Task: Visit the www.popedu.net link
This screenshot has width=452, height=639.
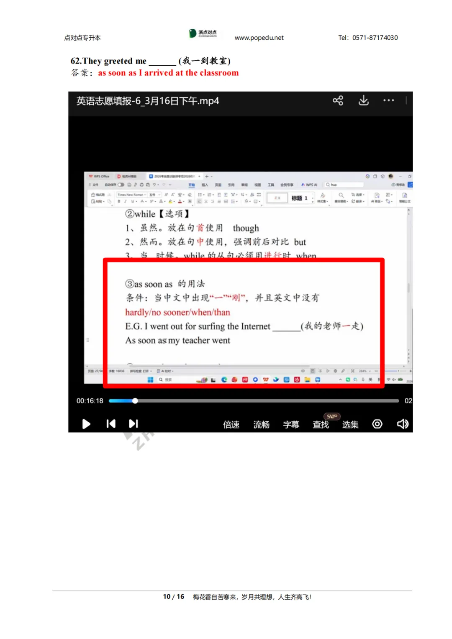Action: click(x=259, y=38)
